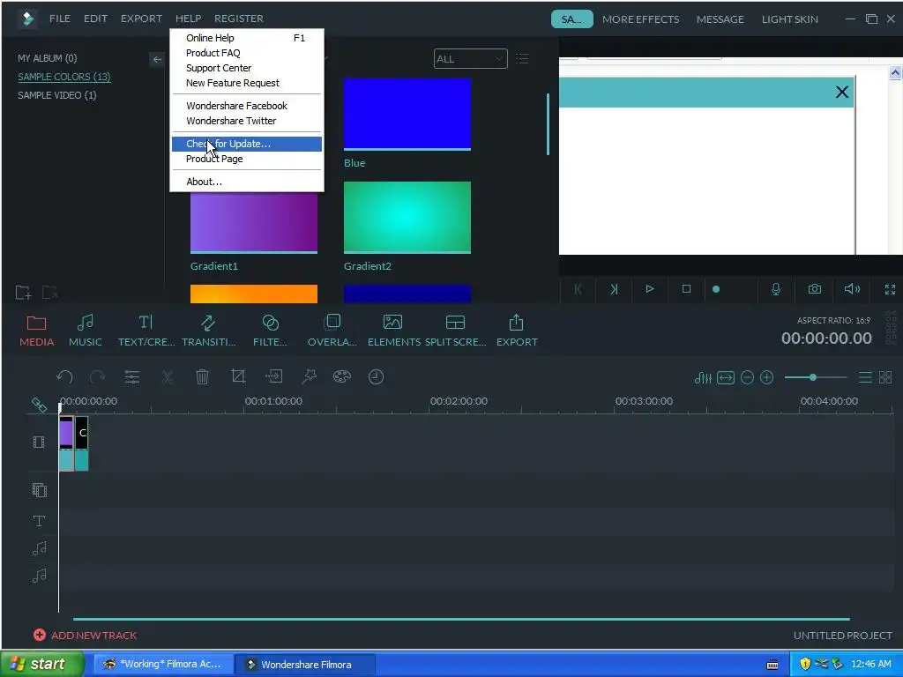Select the Blue color thumbnail
Screen dimensions: 903x677
point(407,115)
